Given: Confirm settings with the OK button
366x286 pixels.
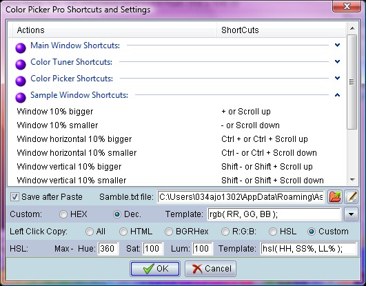Looking at the screenshot, I should pos(155,269).
